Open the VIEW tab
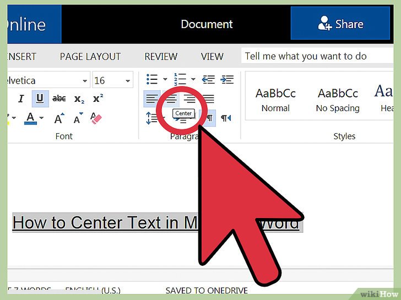This screenshot has width=401, height=300. pos(212,57)
